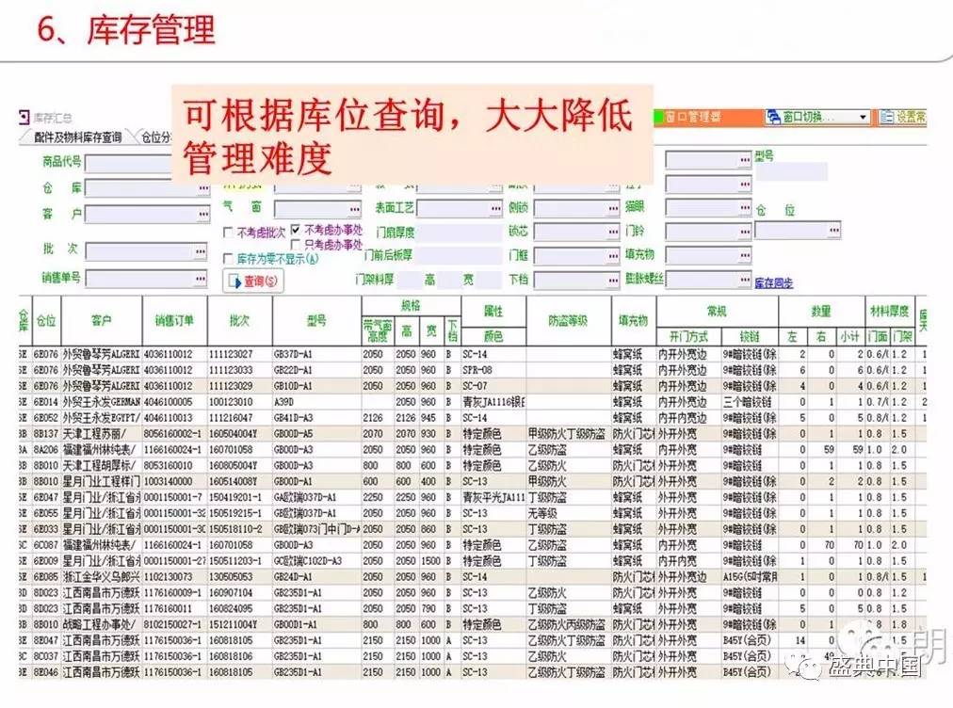Click the 库存汇总 window icon
953x708 pixels.
pyautogui.click(x=24, y=118)
